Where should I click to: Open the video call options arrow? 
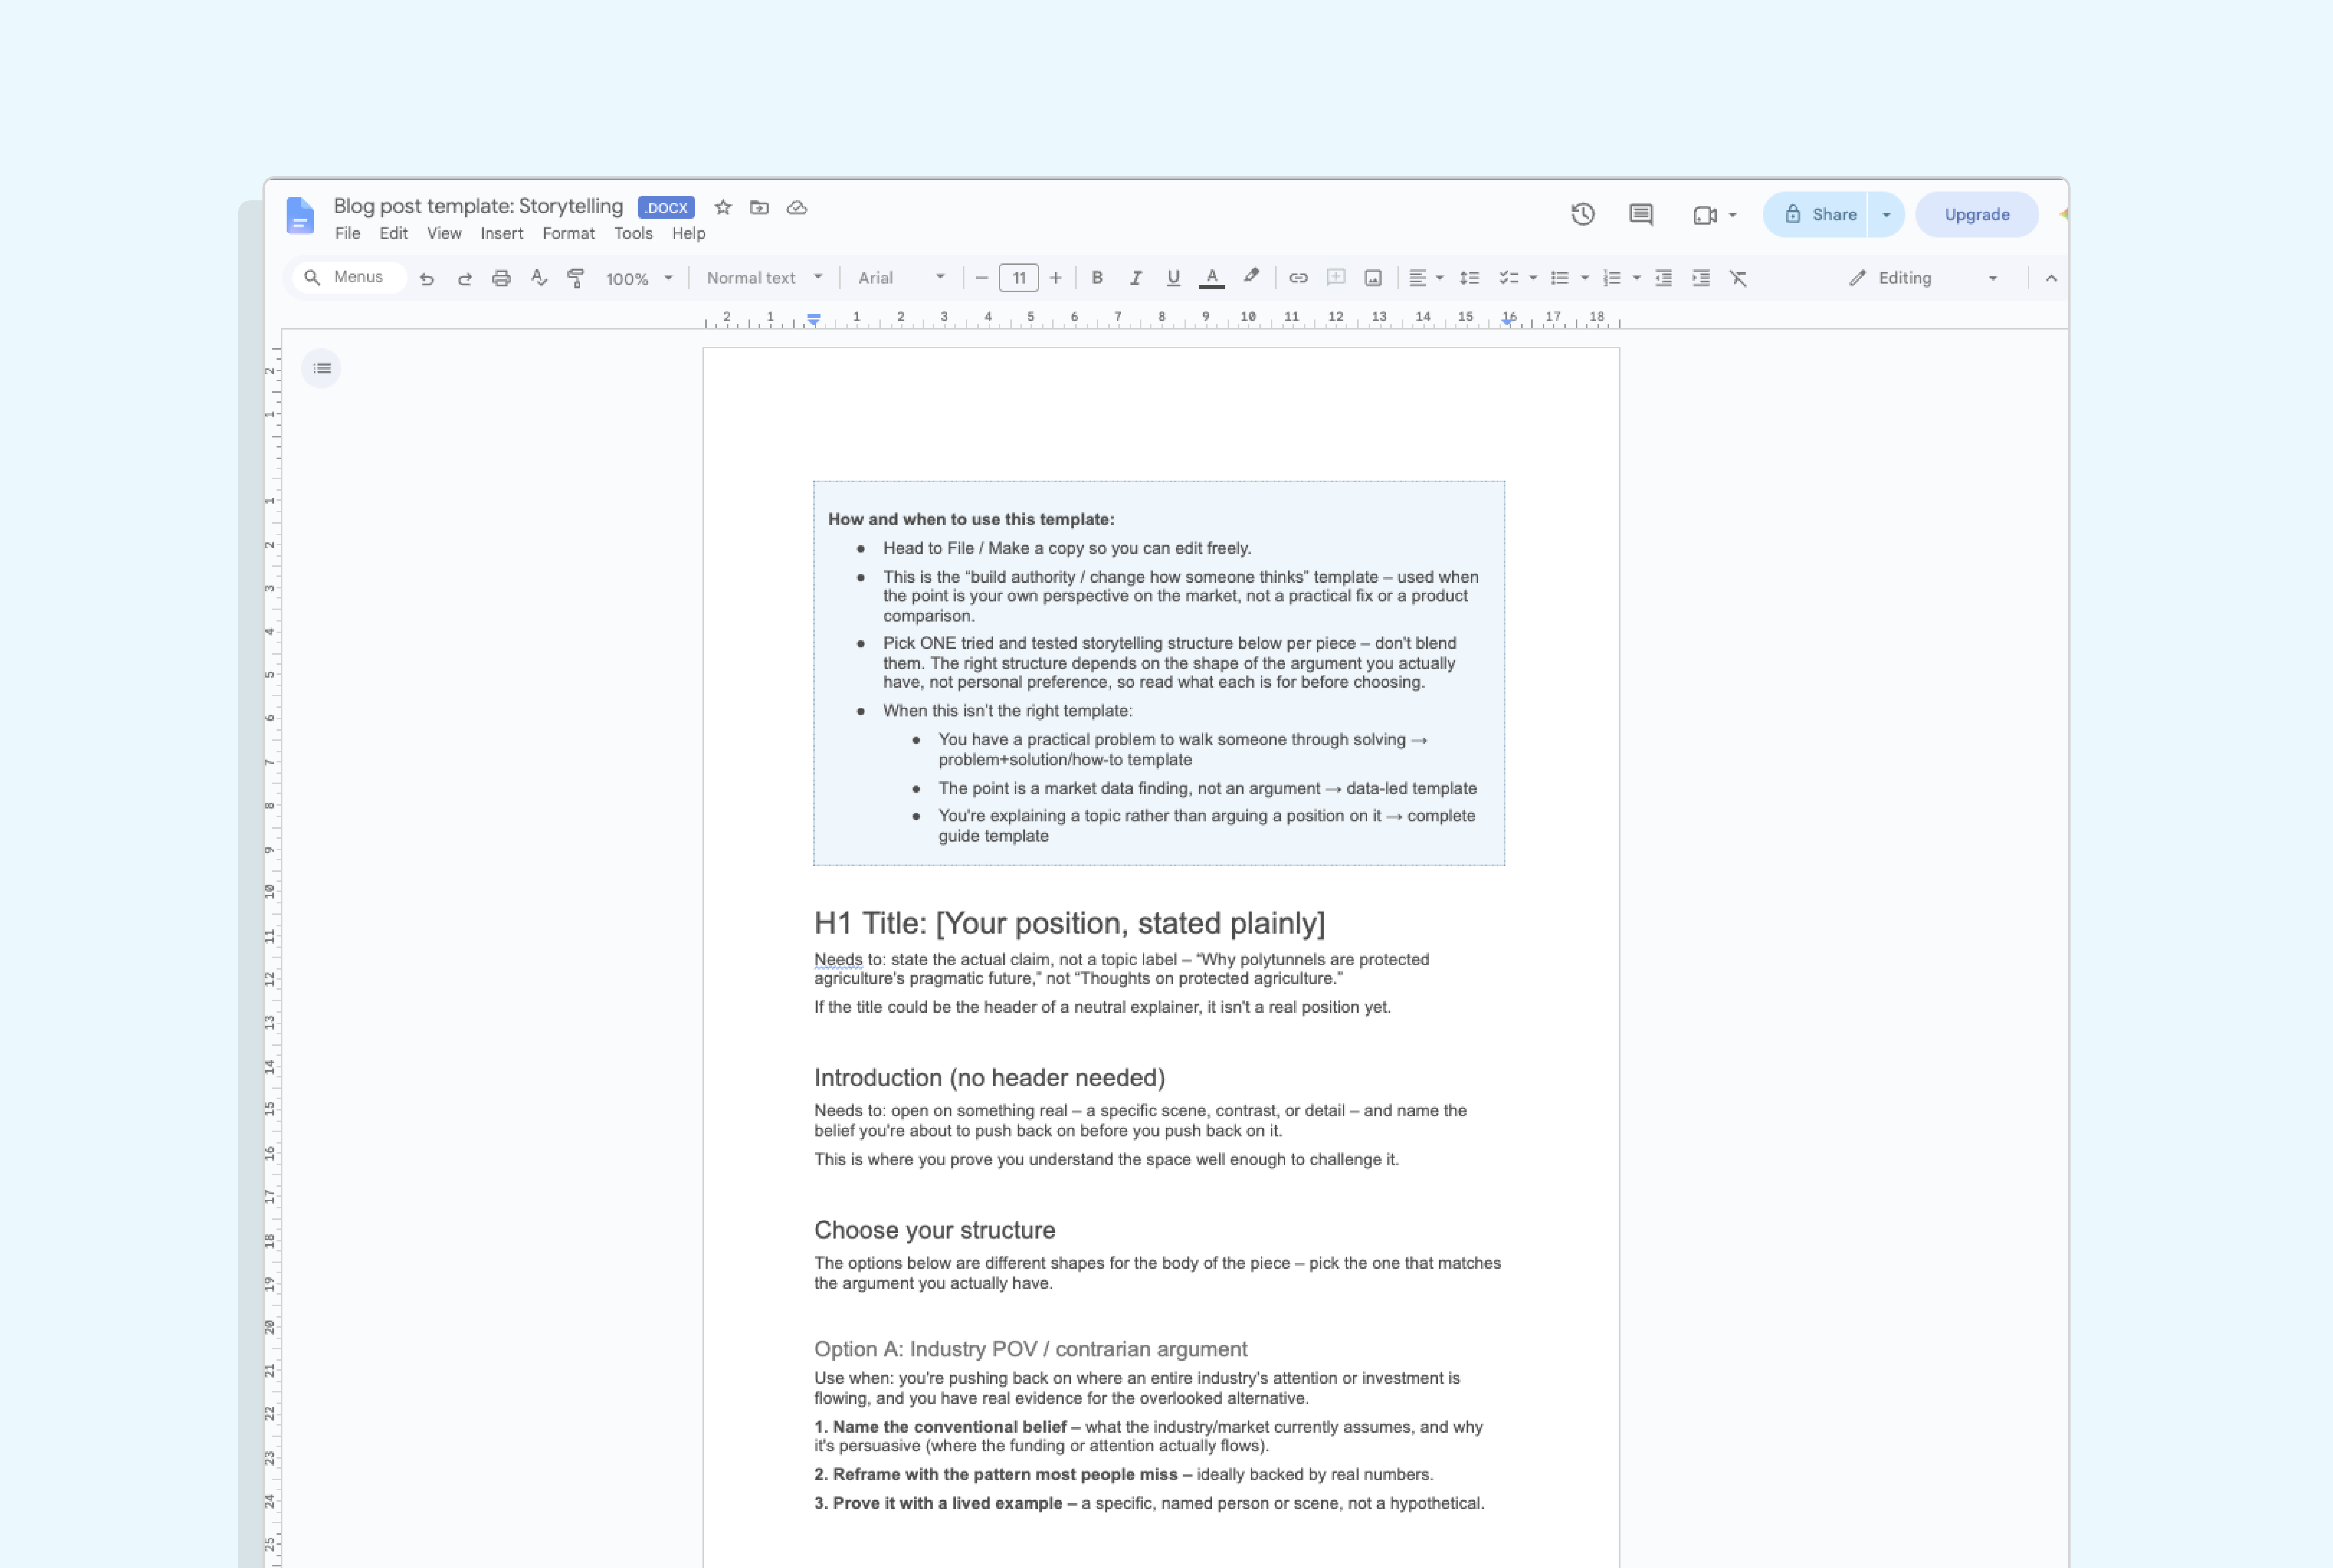point(1733,215)
